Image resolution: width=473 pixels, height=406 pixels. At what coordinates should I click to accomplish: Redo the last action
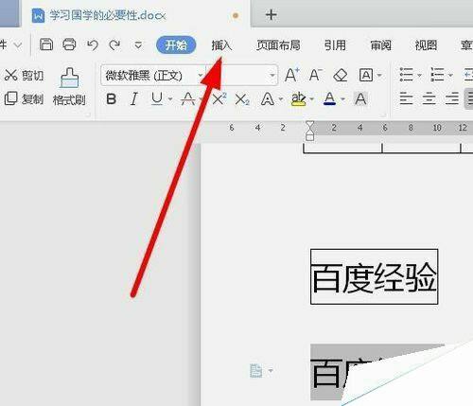tap(114, 45)
